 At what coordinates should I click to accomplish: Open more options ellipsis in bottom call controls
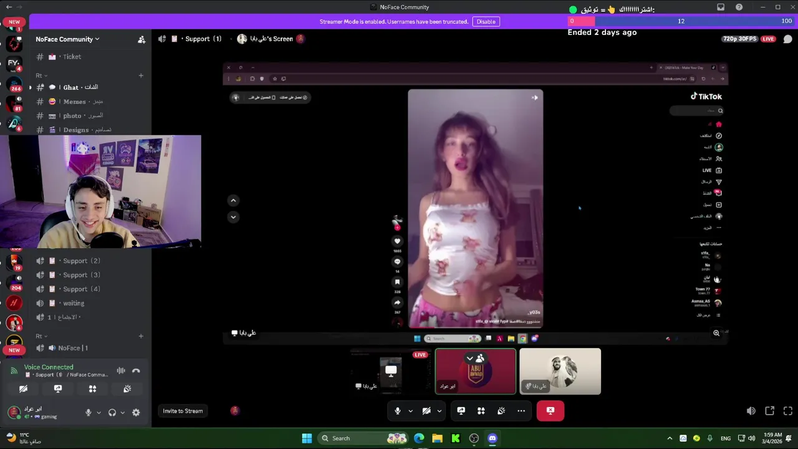[x=521, y=411]
